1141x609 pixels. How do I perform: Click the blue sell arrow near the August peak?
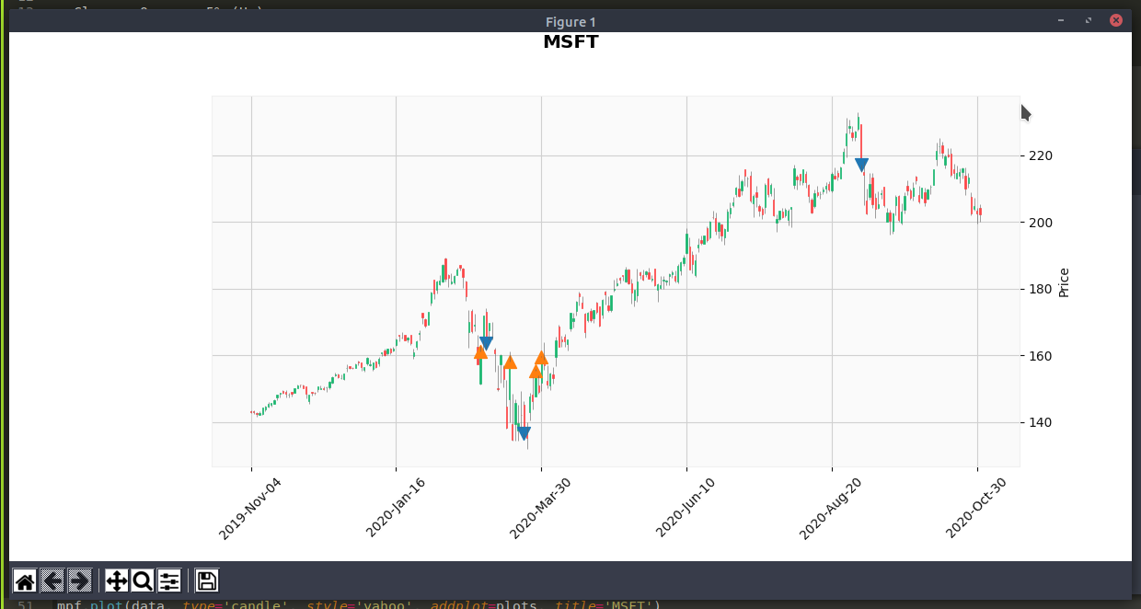pyautogui.click(x=862, y=163)
